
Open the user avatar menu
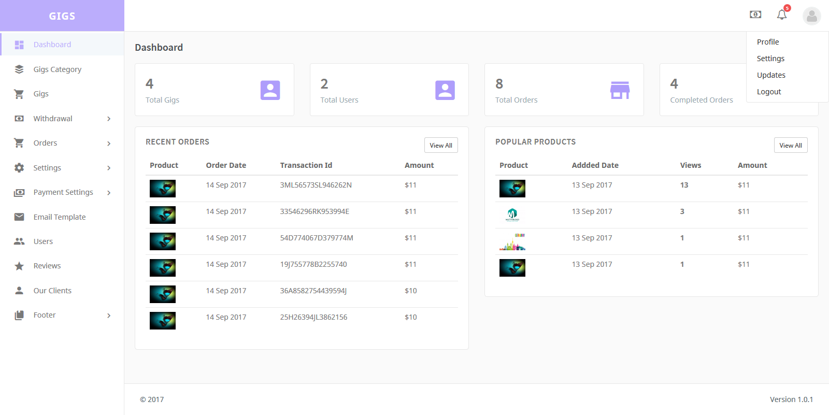click(x=812, y=16)
